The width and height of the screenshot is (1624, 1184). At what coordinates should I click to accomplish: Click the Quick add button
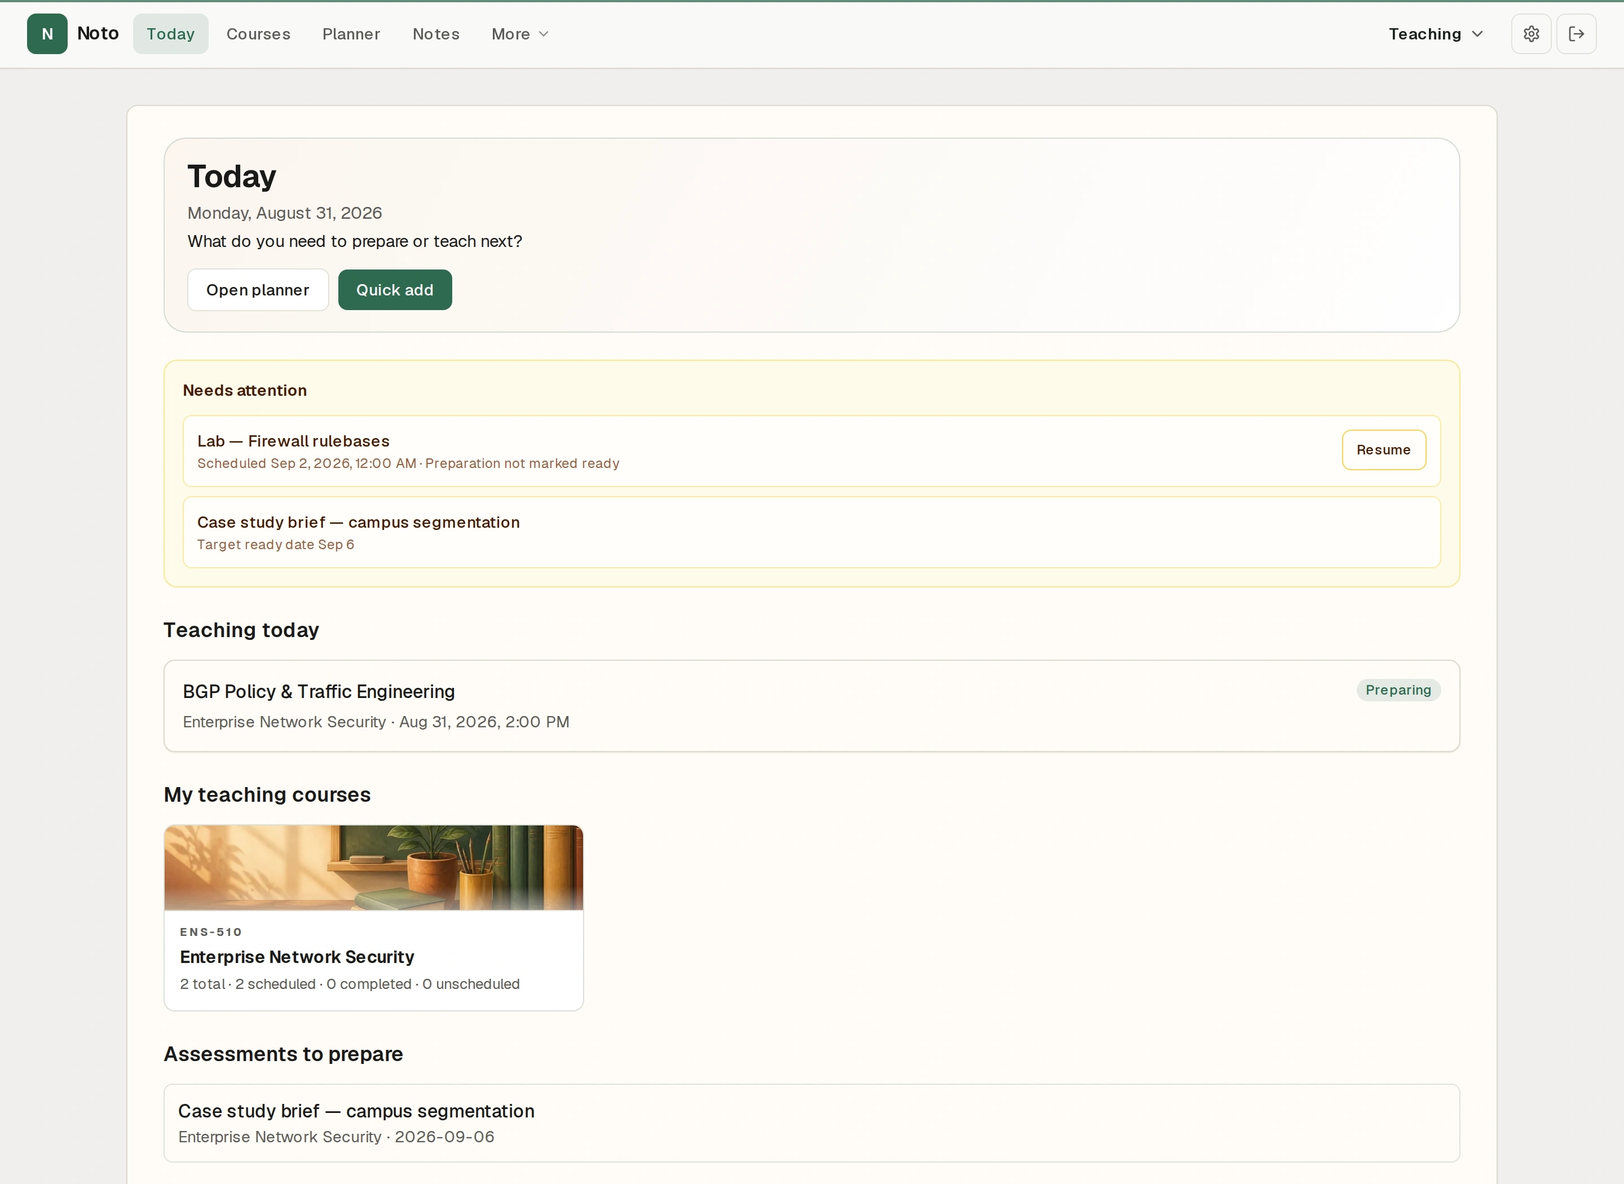[395, 290]
